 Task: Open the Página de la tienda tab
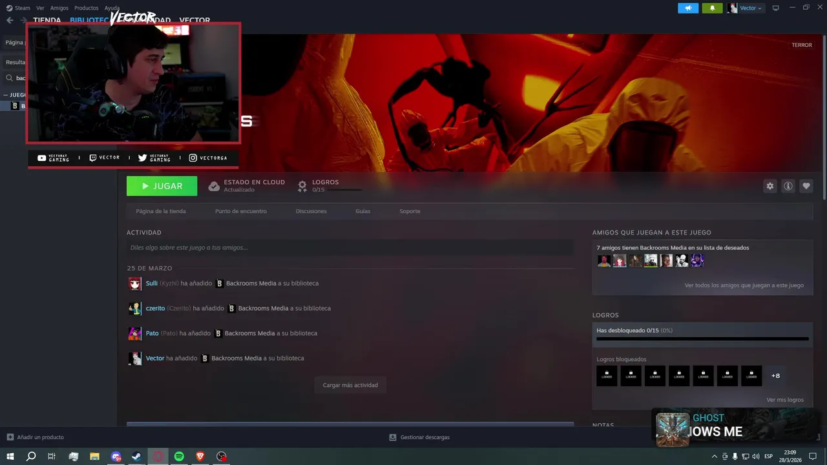pyautogui.click(x=161, y=211)
